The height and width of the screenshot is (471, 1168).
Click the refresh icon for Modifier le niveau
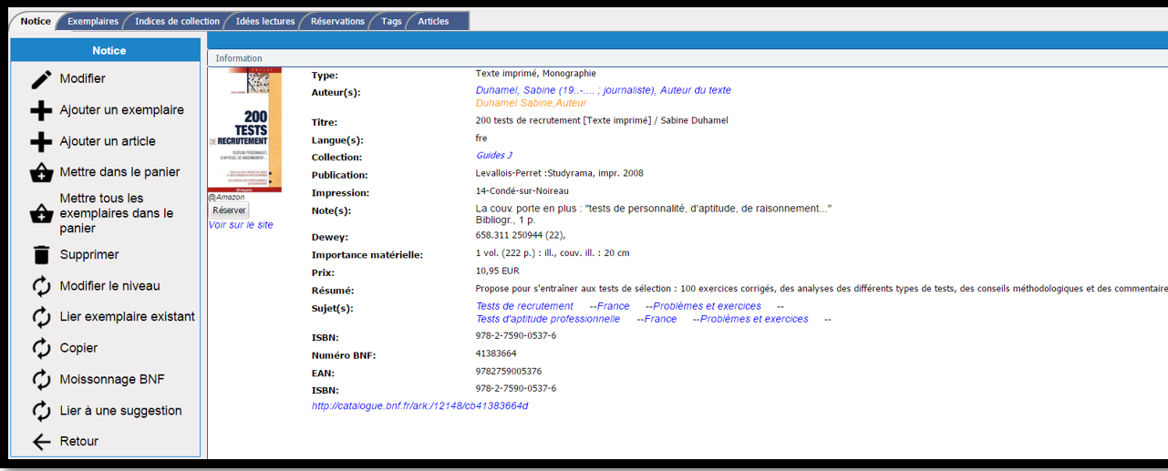pos(41,286)
